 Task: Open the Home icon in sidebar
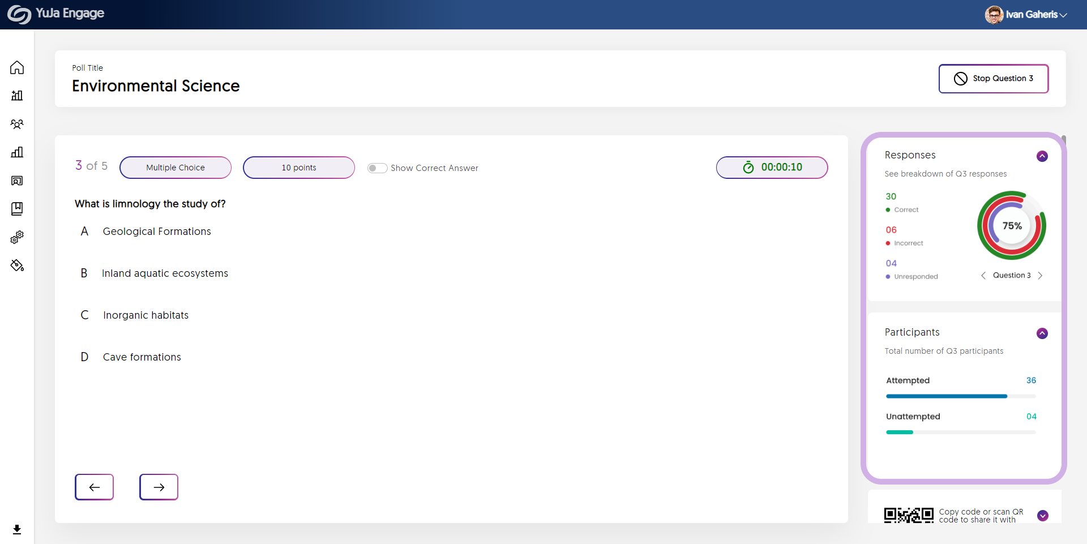[17, 67]
